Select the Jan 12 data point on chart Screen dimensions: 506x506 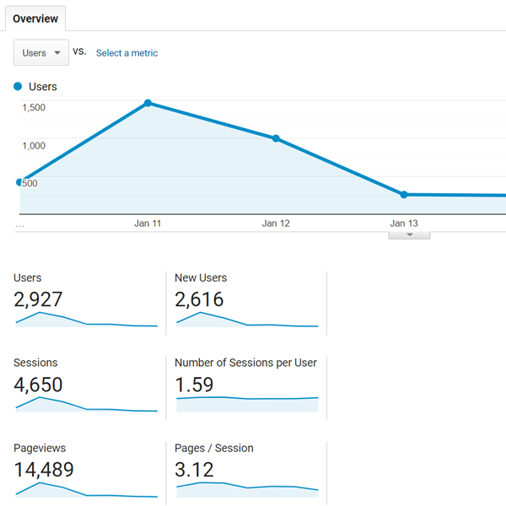point(276,138)
